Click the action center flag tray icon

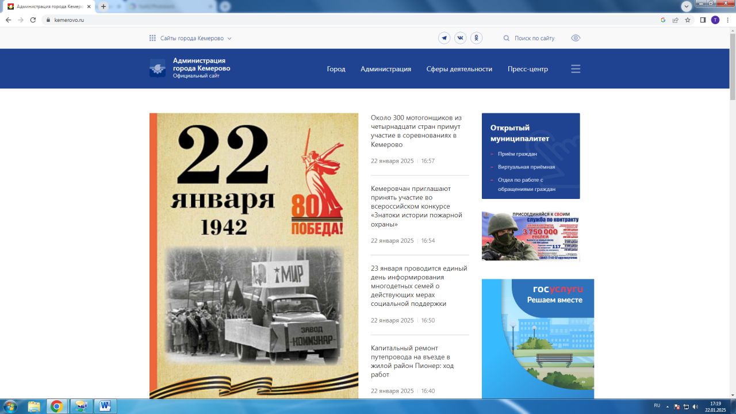[677, 407]
